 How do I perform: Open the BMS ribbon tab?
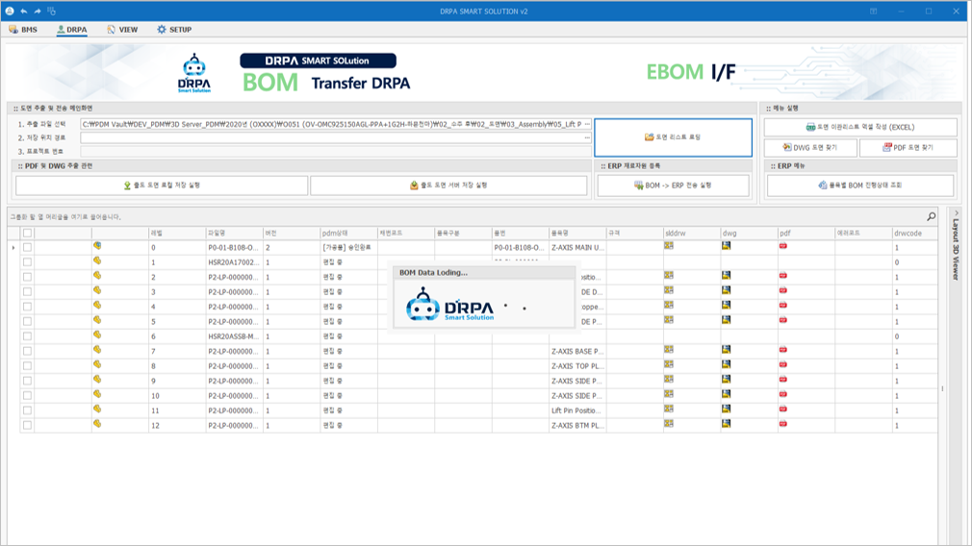click(23, 29)
